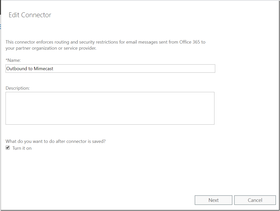
Task: Click the question about saving the connector
Action: tap(55, 141)
